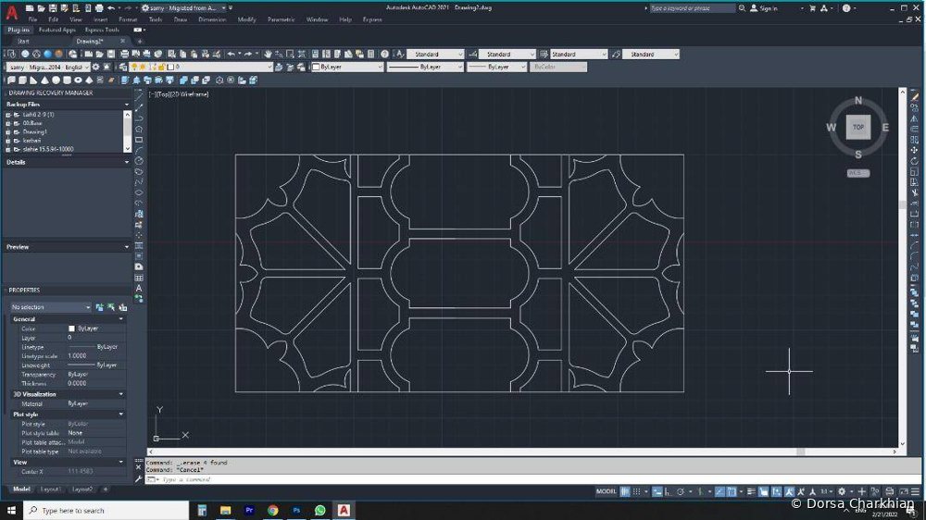This screenshot has height=520, width=926.
Task: Click the command line input field
Action: [532, 479]
